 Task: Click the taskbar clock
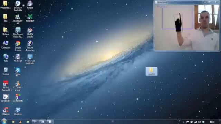pyautogui.click(x=212, y=122)
